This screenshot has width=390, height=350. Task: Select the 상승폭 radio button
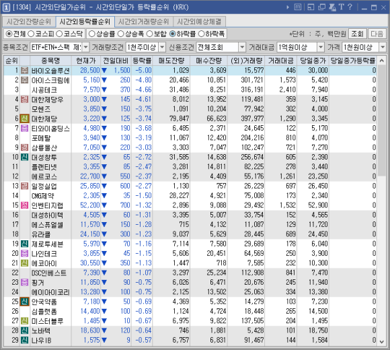120,34
